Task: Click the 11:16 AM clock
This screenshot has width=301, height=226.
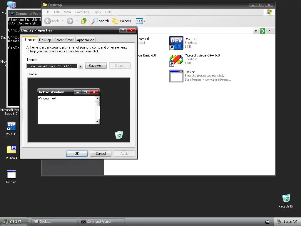Action: pos(290,222)
